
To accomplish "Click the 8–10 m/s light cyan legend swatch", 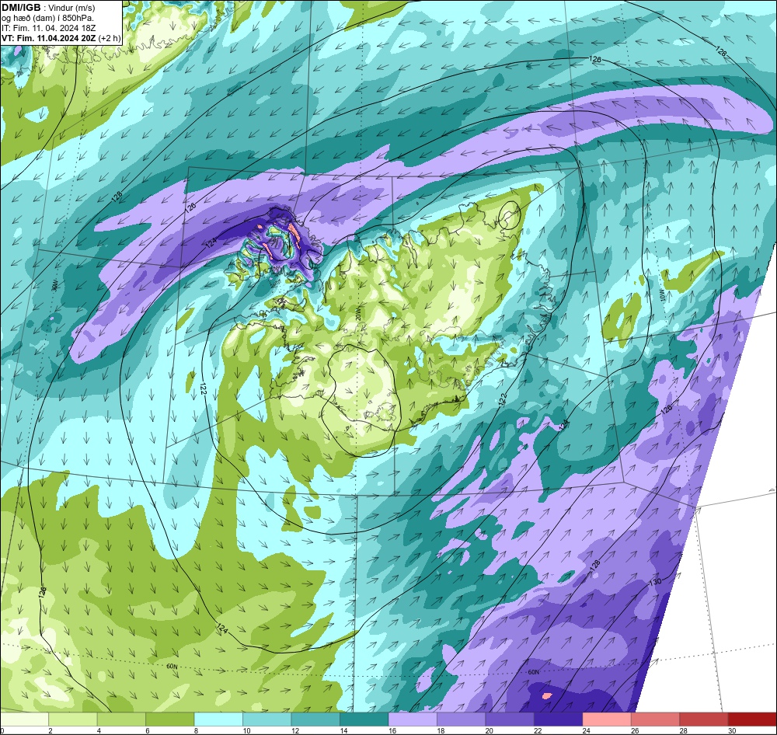I will (218, 719).
